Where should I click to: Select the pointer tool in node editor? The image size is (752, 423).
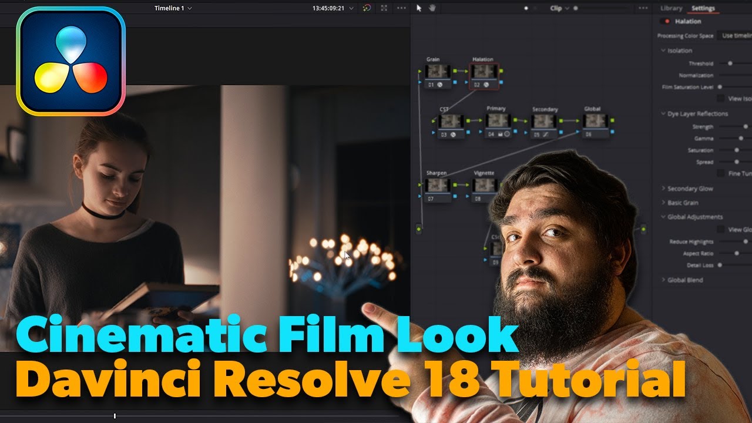pos(419,8)
